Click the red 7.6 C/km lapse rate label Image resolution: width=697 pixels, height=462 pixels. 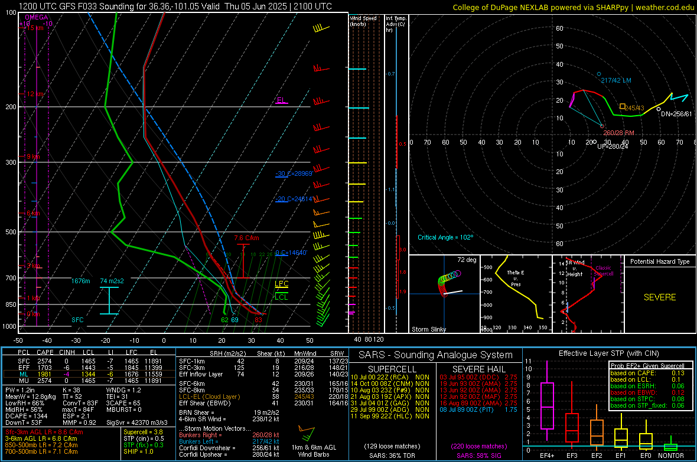[x=247, y=238]
